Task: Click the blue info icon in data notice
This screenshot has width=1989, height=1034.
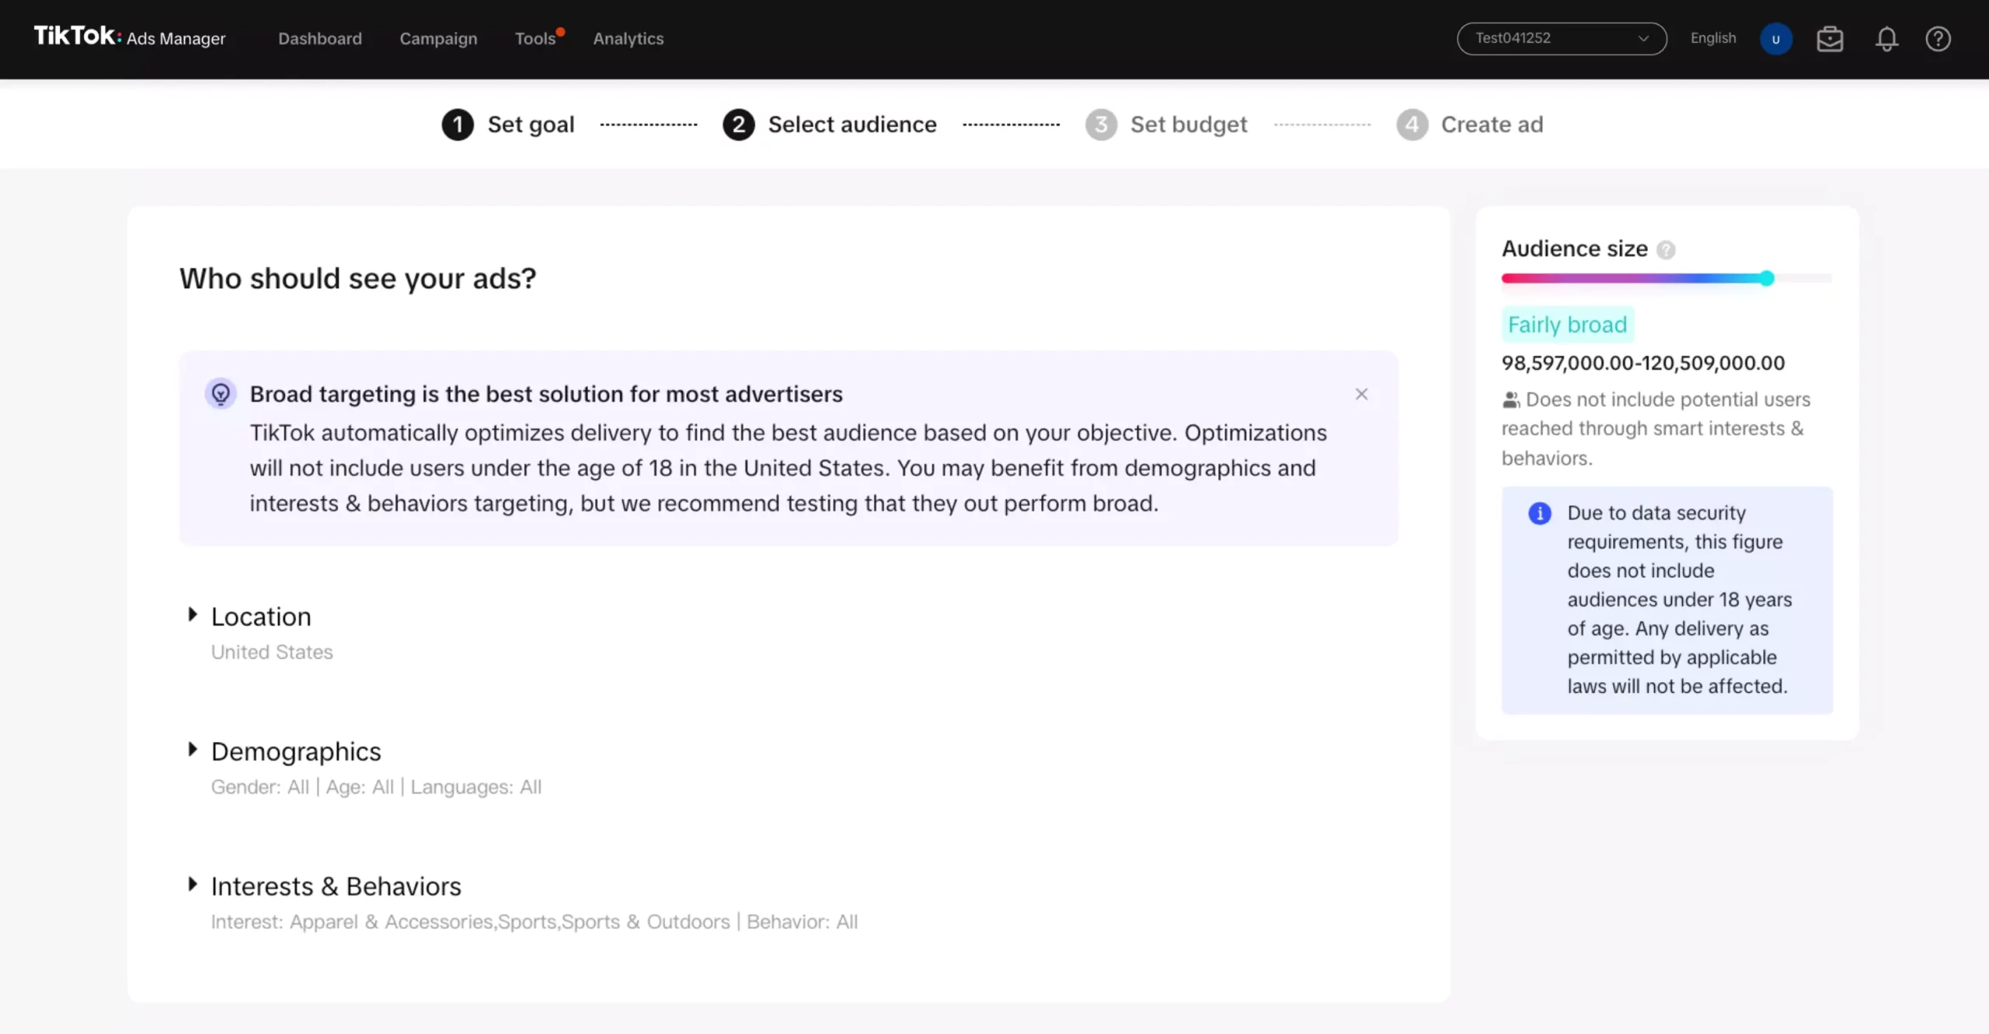Action: (x=1539, y=514)
